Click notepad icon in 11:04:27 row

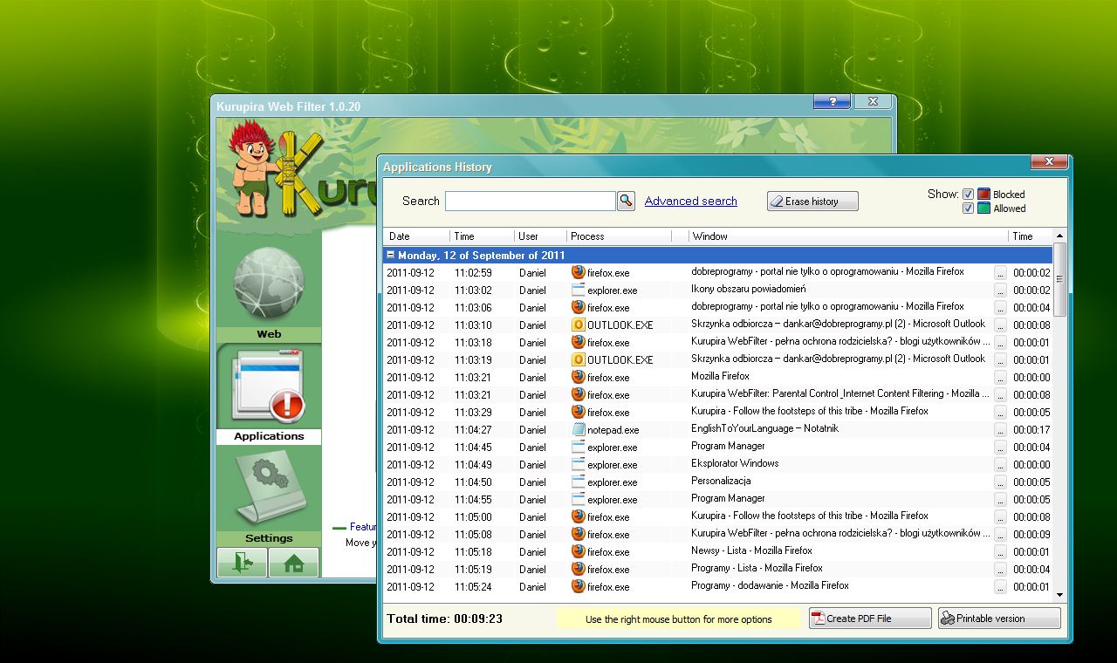pyautogui.click(x=578, y=429)
